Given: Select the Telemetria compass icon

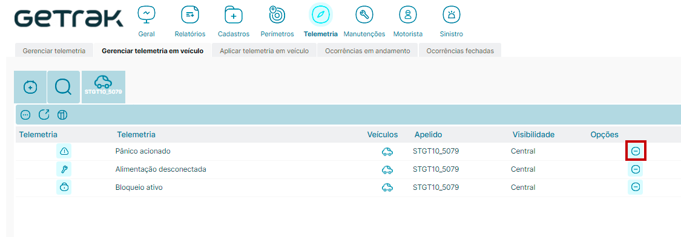Looking at the screenshot, I should 320,15.
